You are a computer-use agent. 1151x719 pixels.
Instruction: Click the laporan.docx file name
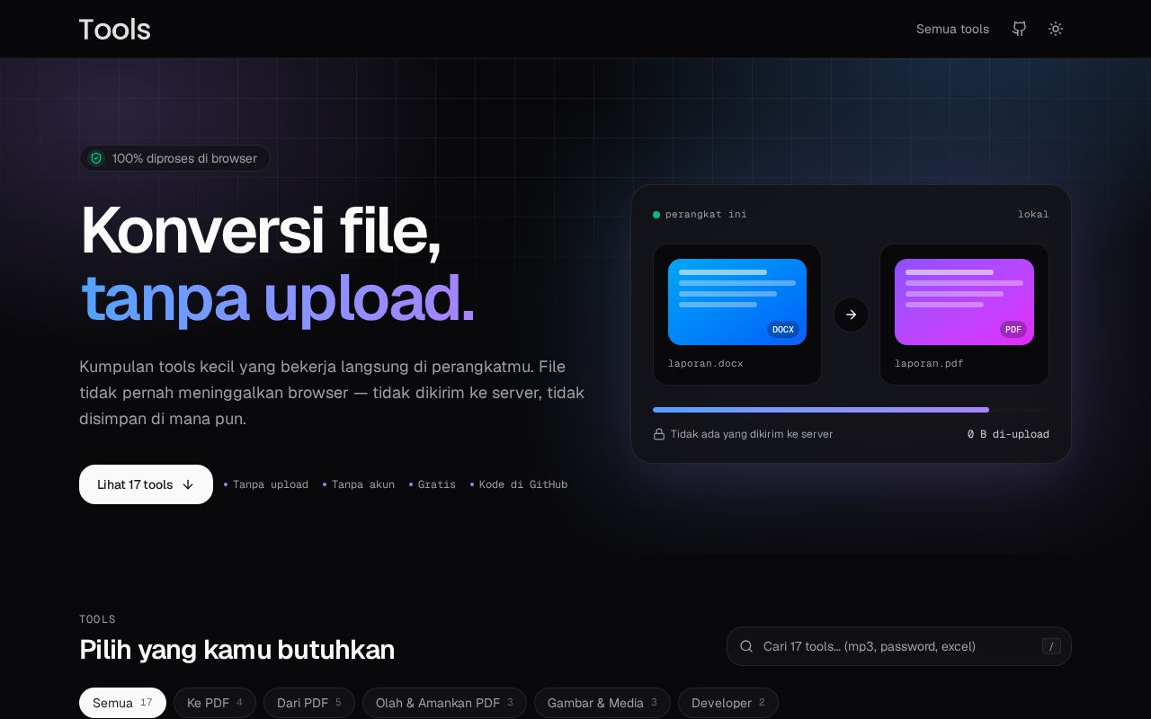tap(706, 363)
